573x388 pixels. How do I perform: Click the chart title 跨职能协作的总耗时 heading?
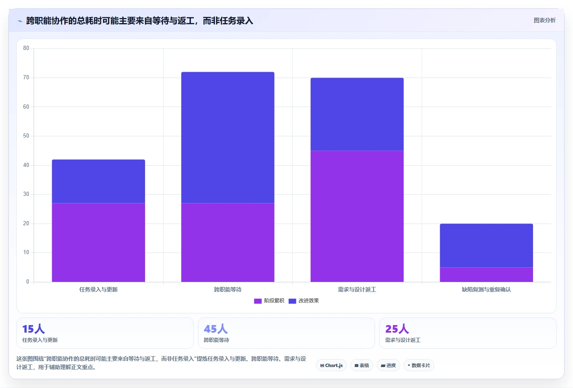pos(140,21)
